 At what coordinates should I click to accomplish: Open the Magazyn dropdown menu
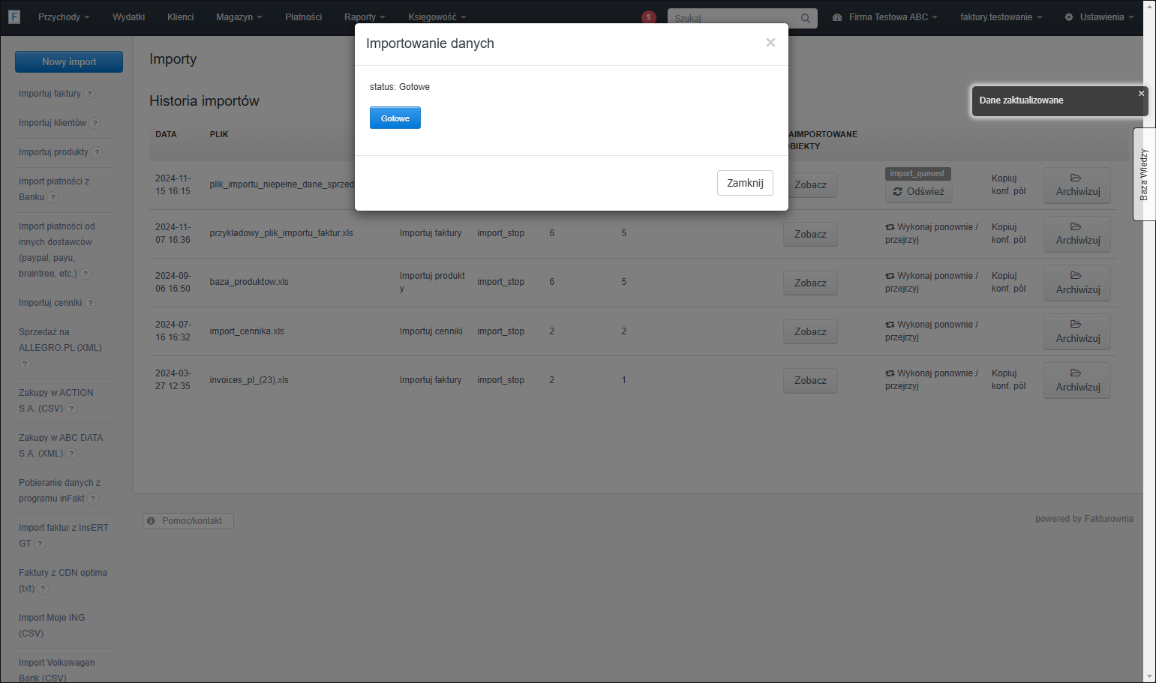pyautogui.click(x=239, y=17)
